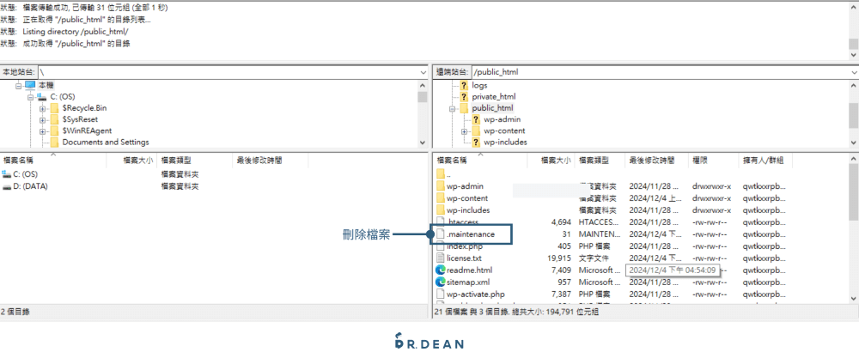
Task: Click the logs folder question-mark icon
Action: (464, 85)
